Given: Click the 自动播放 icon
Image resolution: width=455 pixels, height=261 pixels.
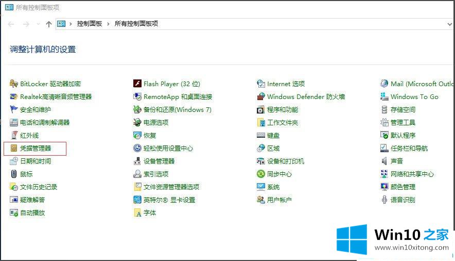Looking at the screenshot, I should coord(13,213).
